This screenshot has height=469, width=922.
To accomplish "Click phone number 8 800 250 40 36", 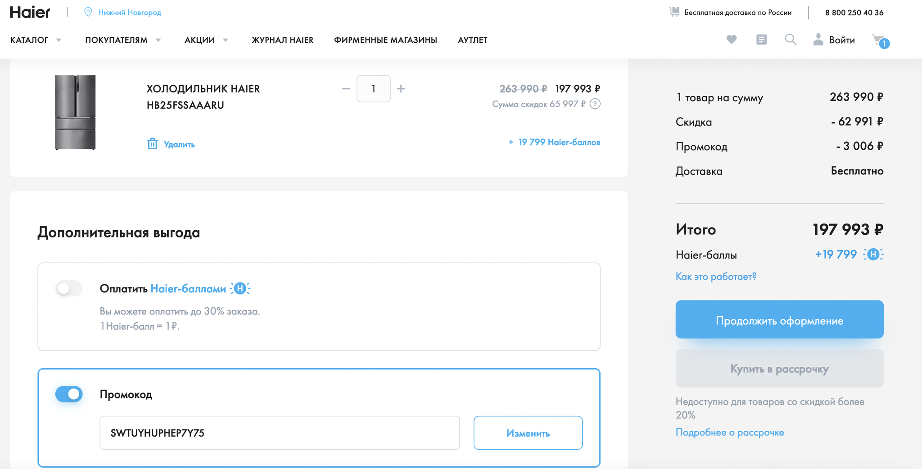I will [854, 13].
